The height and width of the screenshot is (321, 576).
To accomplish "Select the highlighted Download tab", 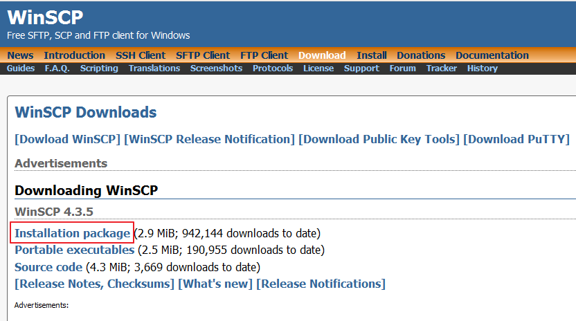I will pyautogui.click(x=322, y=55).
